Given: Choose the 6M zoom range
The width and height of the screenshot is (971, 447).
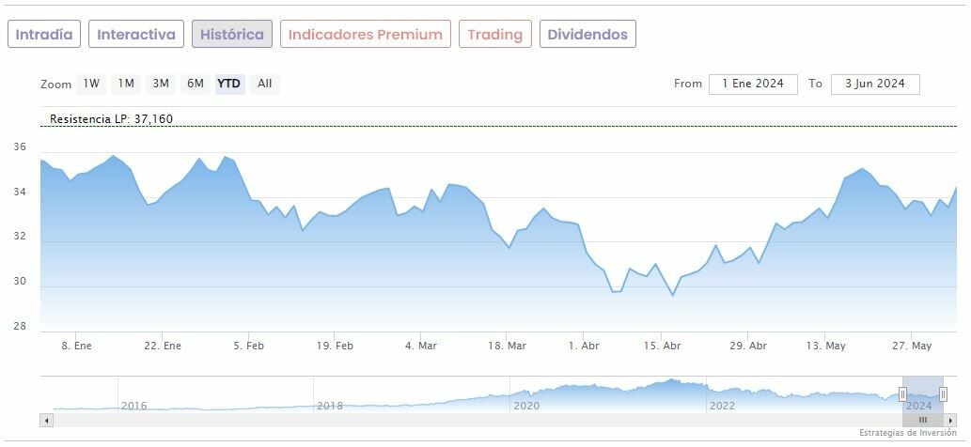Looking at the screenshot, I should point(196,84).
